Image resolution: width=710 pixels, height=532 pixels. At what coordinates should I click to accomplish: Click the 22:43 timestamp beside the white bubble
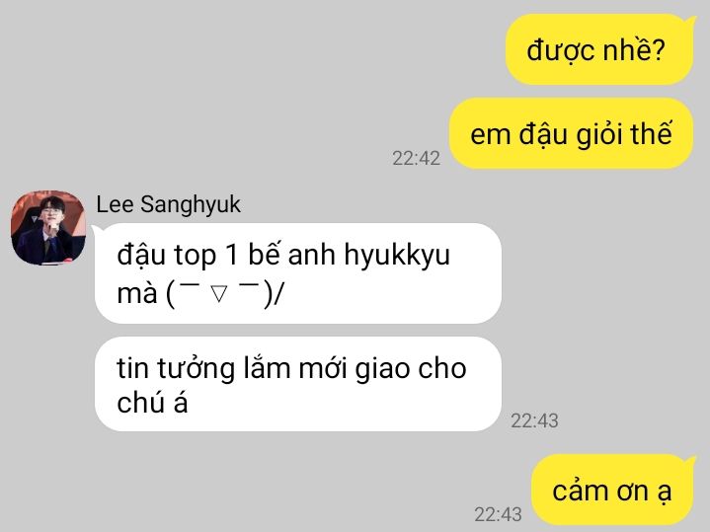[534, 421]
